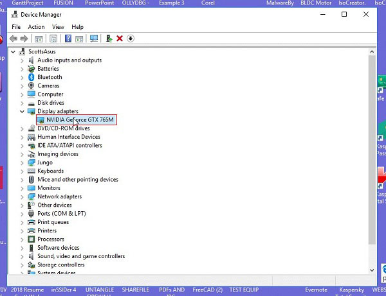Select the ScottsAsus computer name
386x296 pixels.
tap(42, 51)
